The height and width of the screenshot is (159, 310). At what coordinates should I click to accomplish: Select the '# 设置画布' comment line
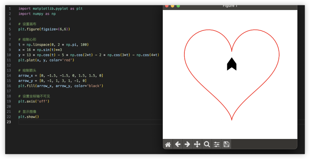(x=27, y=24)
